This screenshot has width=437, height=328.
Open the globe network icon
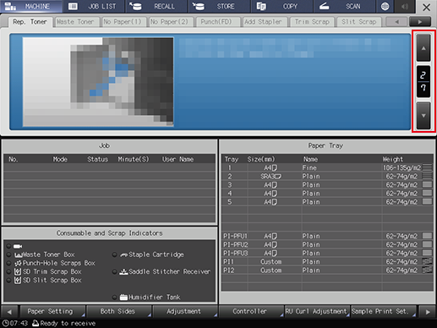coord(385,6)
